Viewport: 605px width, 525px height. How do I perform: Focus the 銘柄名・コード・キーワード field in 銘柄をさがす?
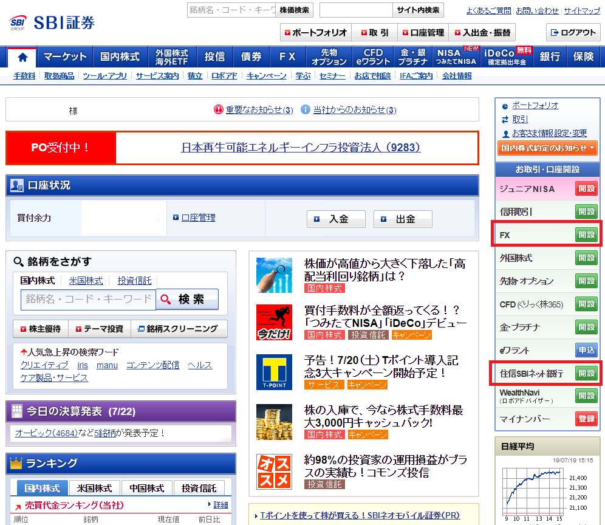pyautogui.click(x=88, y=300)
